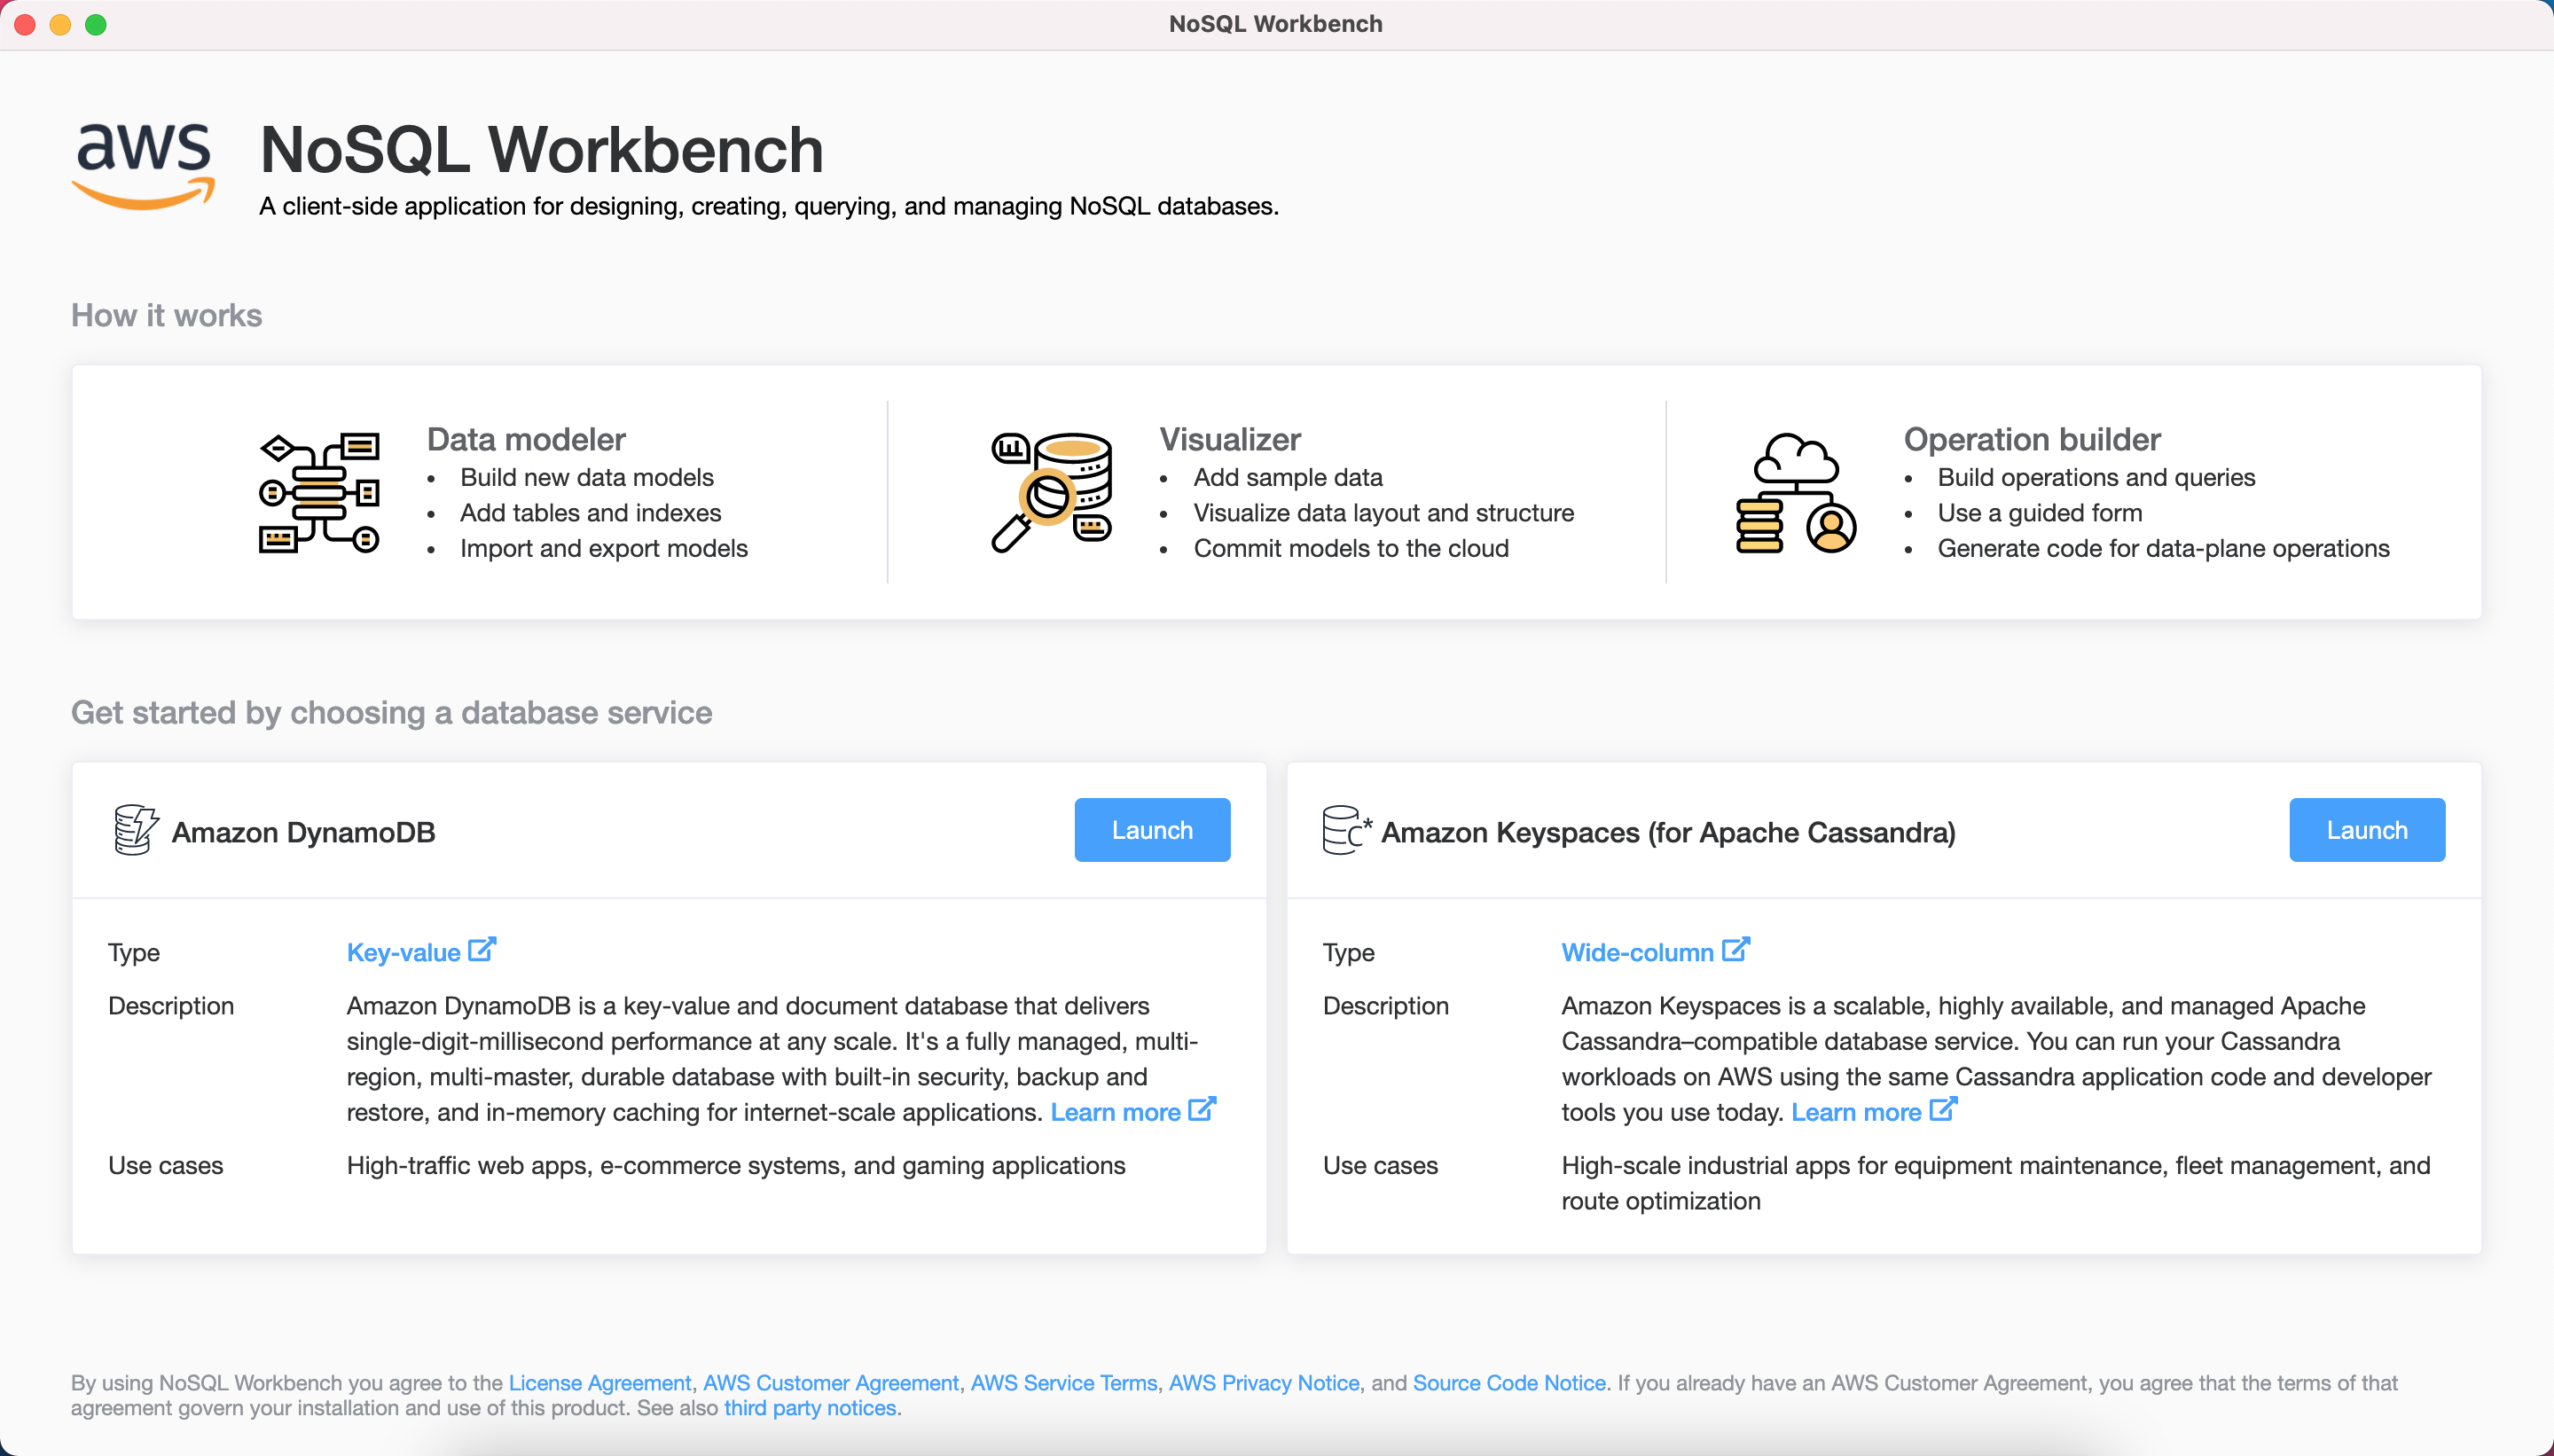Click the Amazon DynamoDB database icon
This screenshot has width=2554, height=1456.
coord(135,830)
